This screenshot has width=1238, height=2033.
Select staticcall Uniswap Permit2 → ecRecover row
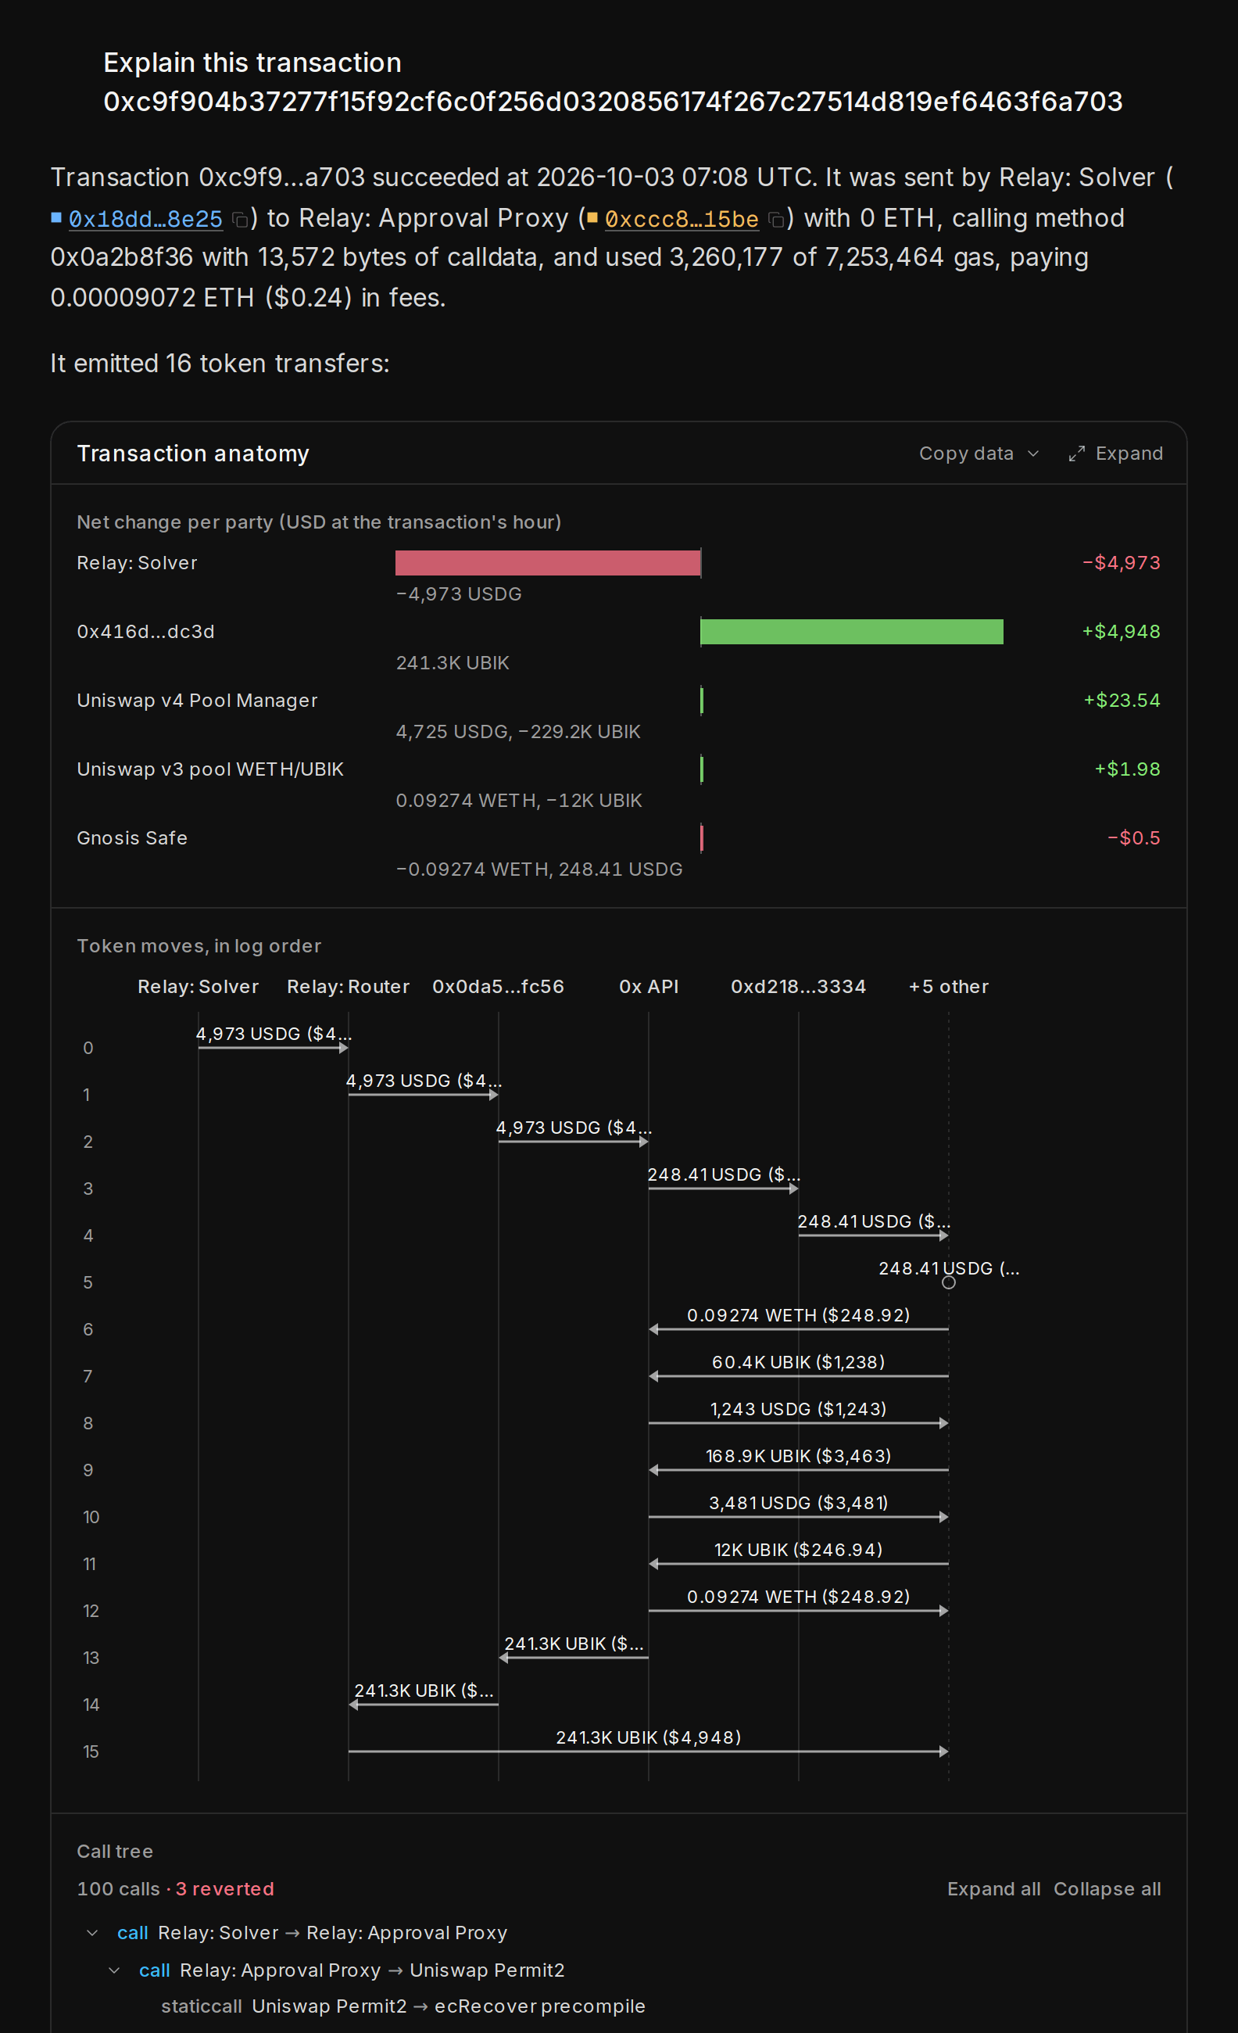[x=403, y=2006]
